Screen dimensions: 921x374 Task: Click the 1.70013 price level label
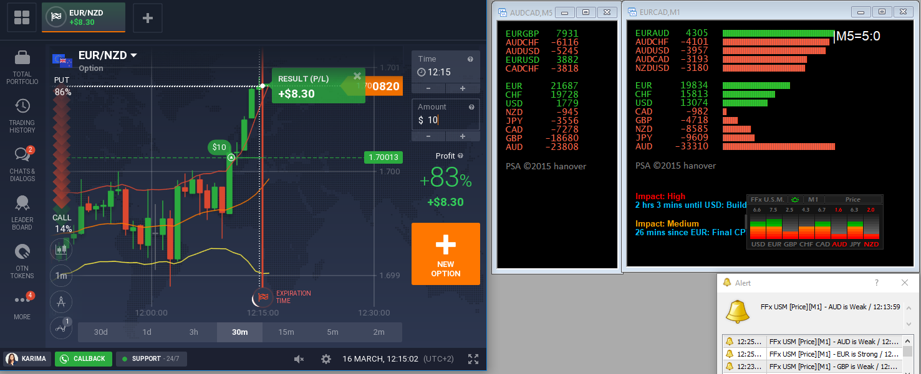(x=383, y=157)
